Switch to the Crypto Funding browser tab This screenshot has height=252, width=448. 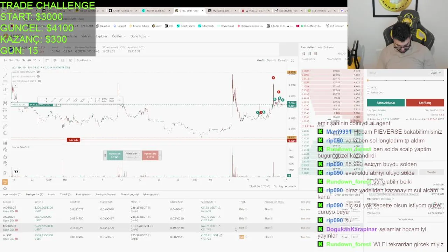tap(122, 10)
